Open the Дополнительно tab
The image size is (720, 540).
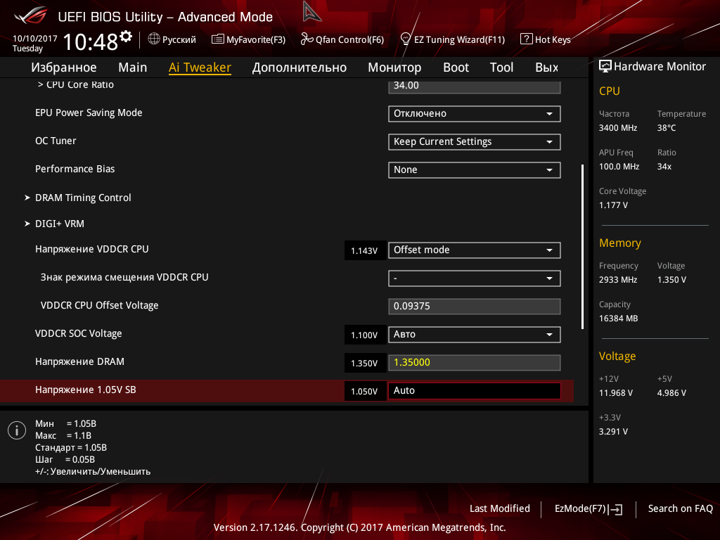coord(300,67)
